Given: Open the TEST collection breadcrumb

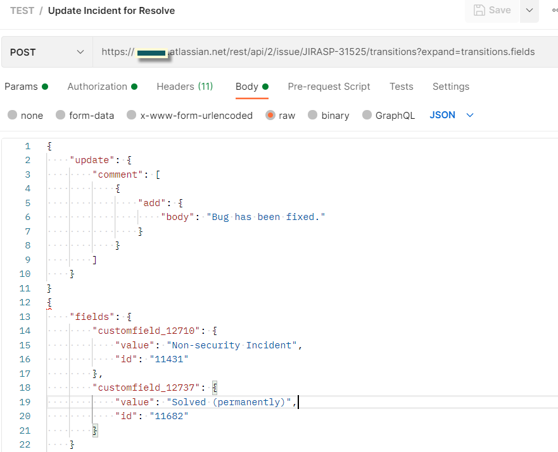Looking at the screenshot, I should coord(22,10).
